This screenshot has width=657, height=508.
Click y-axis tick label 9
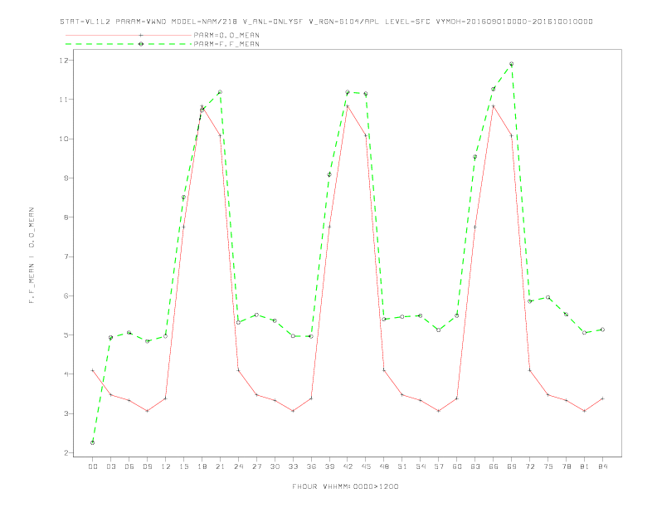tap(66, 178)
